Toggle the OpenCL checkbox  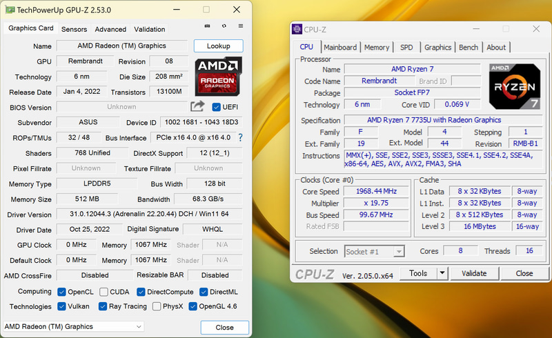coord(61,292)
